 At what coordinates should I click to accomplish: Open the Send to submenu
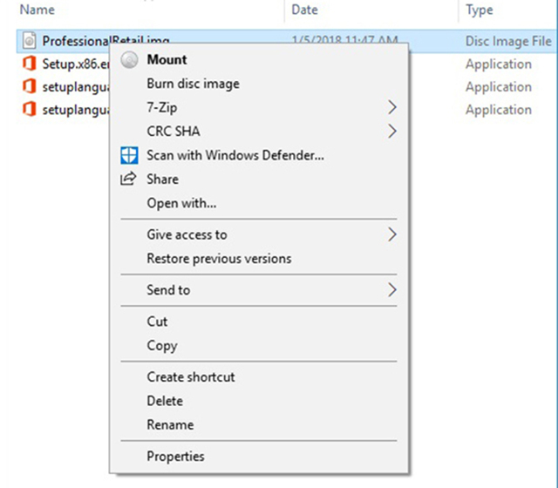coord(259,290)
